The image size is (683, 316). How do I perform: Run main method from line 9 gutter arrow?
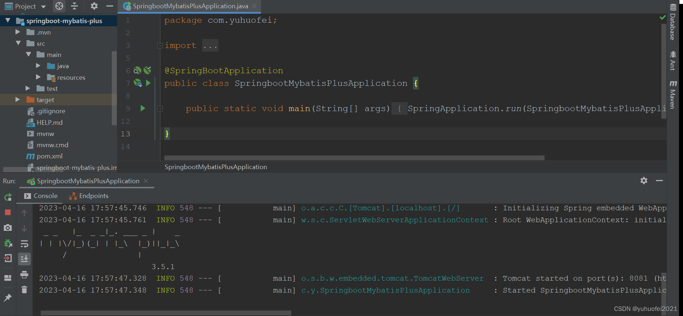(x=143, y=108)
